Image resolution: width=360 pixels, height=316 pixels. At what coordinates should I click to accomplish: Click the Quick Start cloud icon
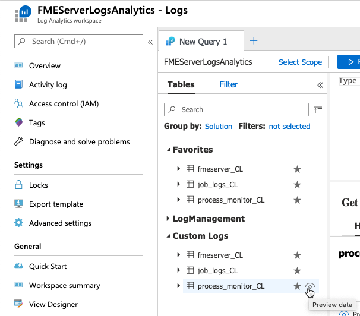click(18, 266)
